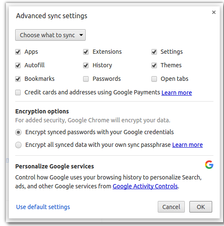Check the Open tabs checkbox
This screenshot has width=224, height=226.
[x=154, y=79]
